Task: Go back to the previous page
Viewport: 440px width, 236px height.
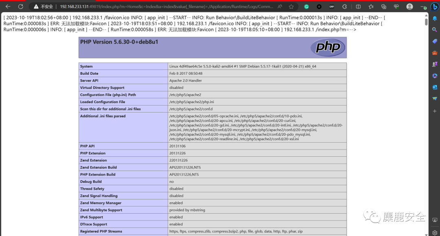Action: point(8,6)
